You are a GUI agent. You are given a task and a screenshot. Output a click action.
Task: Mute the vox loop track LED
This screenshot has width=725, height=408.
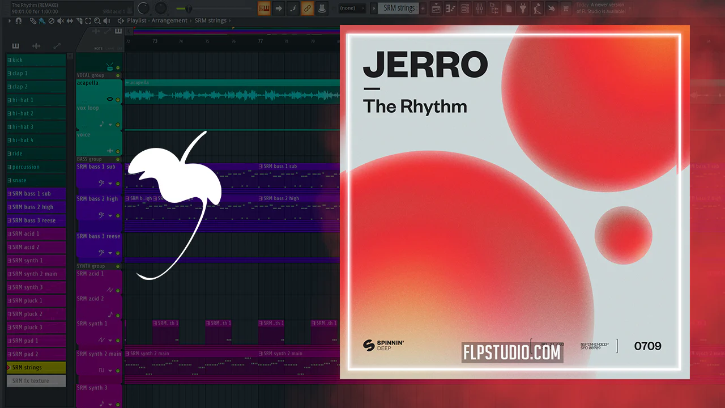tap(118, 125)
